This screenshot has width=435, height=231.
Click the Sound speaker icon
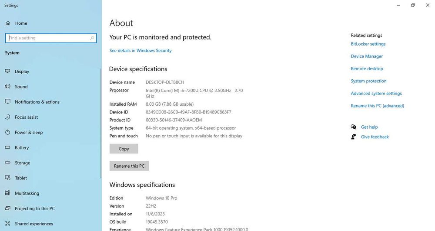pyautogui.click(x=8, y=87)
